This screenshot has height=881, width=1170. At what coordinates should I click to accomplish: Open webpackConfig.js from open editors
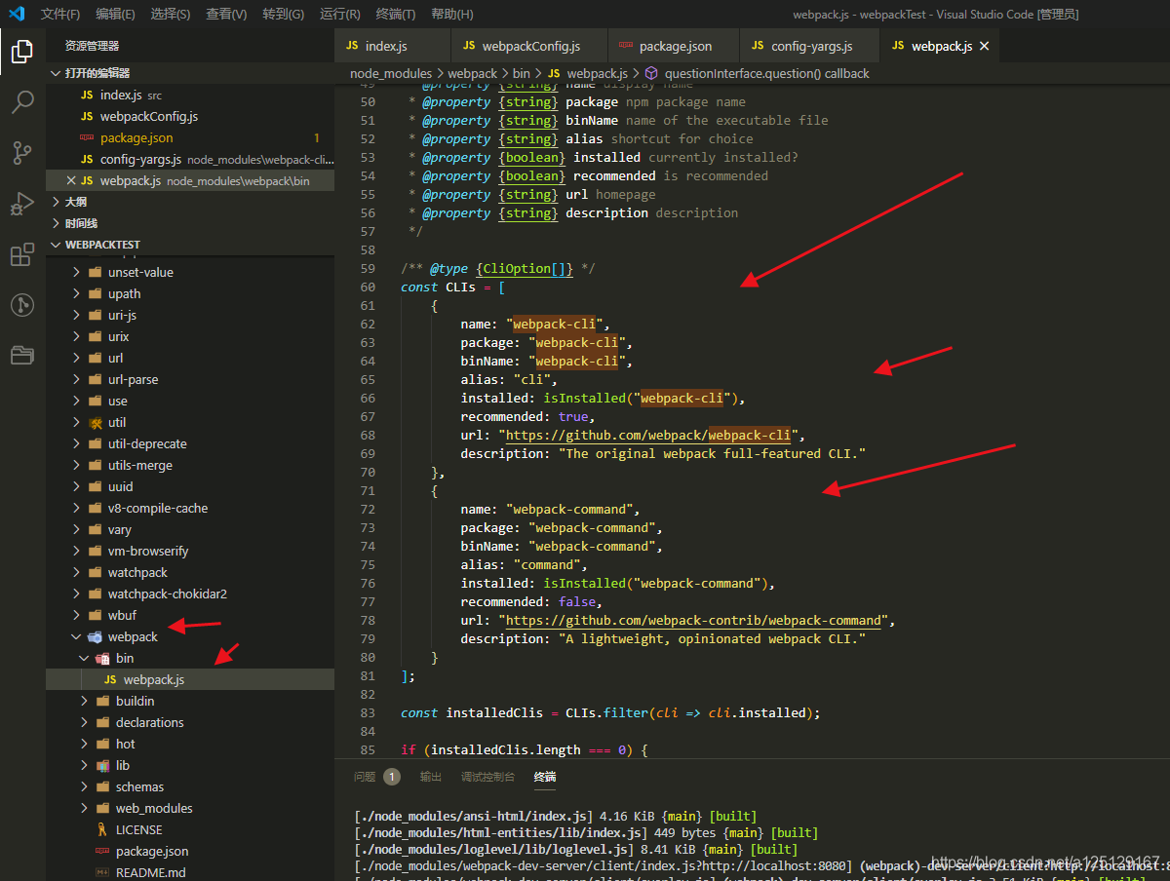pos(190,117)
